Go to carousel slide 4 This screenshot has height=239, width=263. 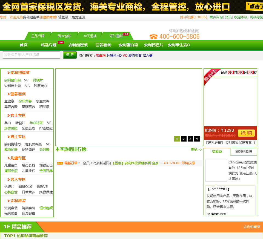(197, 139)
